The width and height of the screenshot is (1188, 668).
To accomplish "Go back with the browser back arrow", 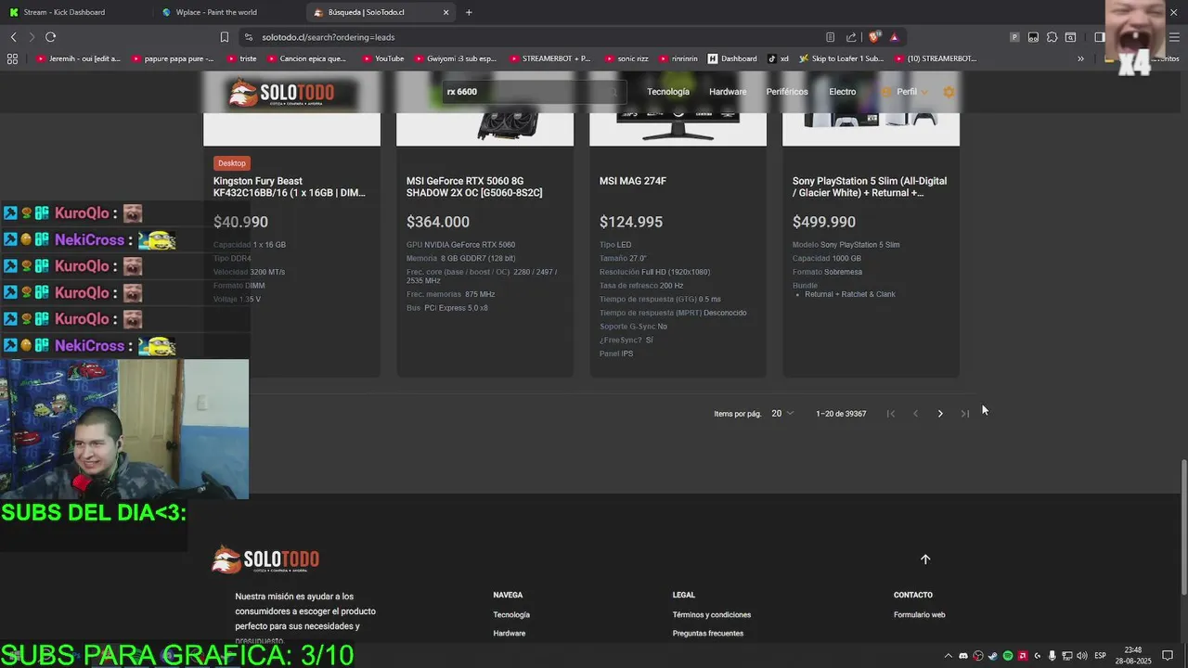I will click(13, 37).
